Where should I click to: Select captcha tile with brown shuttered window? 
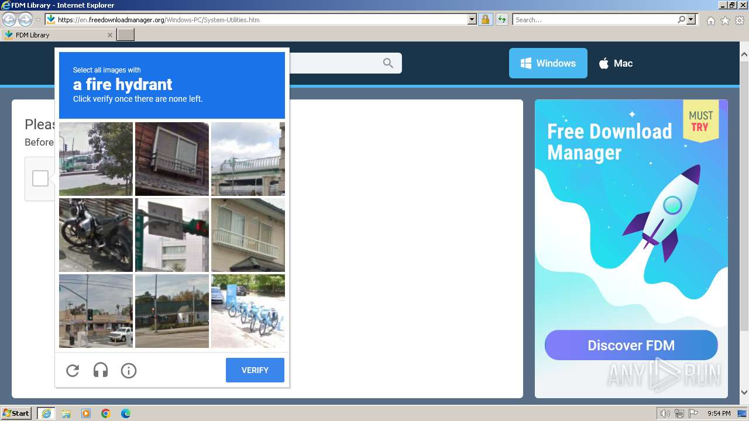point(172,159)
